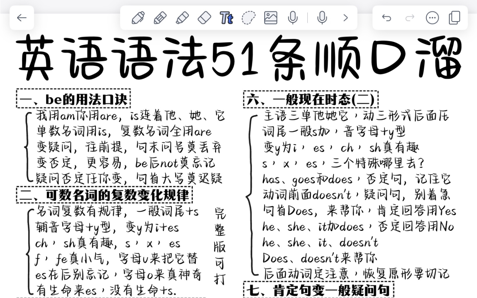Click line 疑问否定任你变

[x=79, y=178]
